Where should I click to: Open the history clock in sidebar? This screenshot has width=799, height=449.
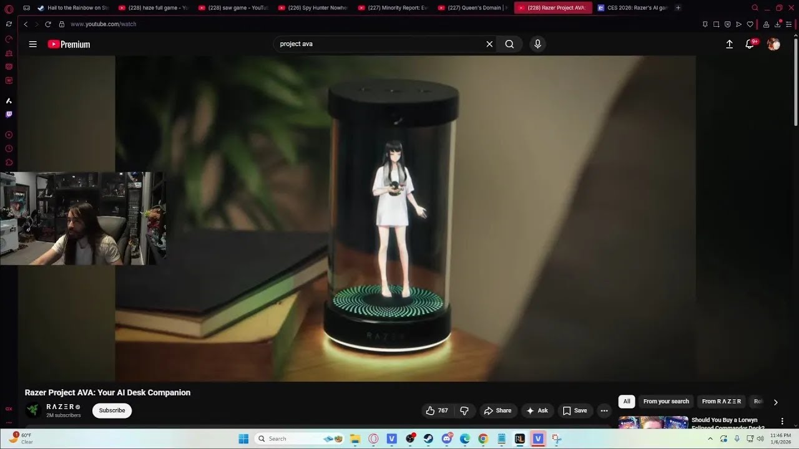(9, 148)
